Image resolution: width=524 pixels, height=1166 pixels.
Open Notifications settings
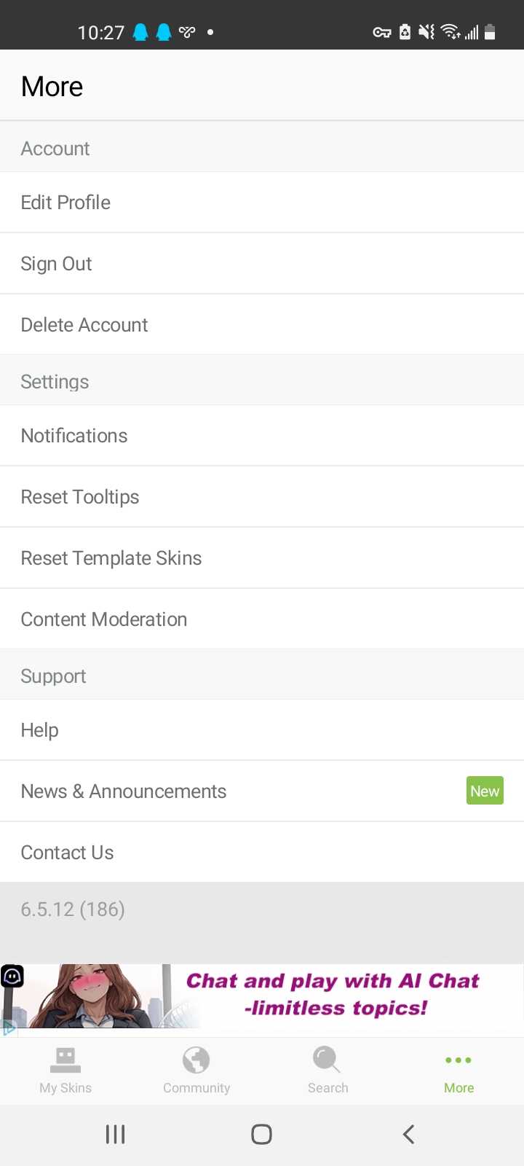[262, 436]
